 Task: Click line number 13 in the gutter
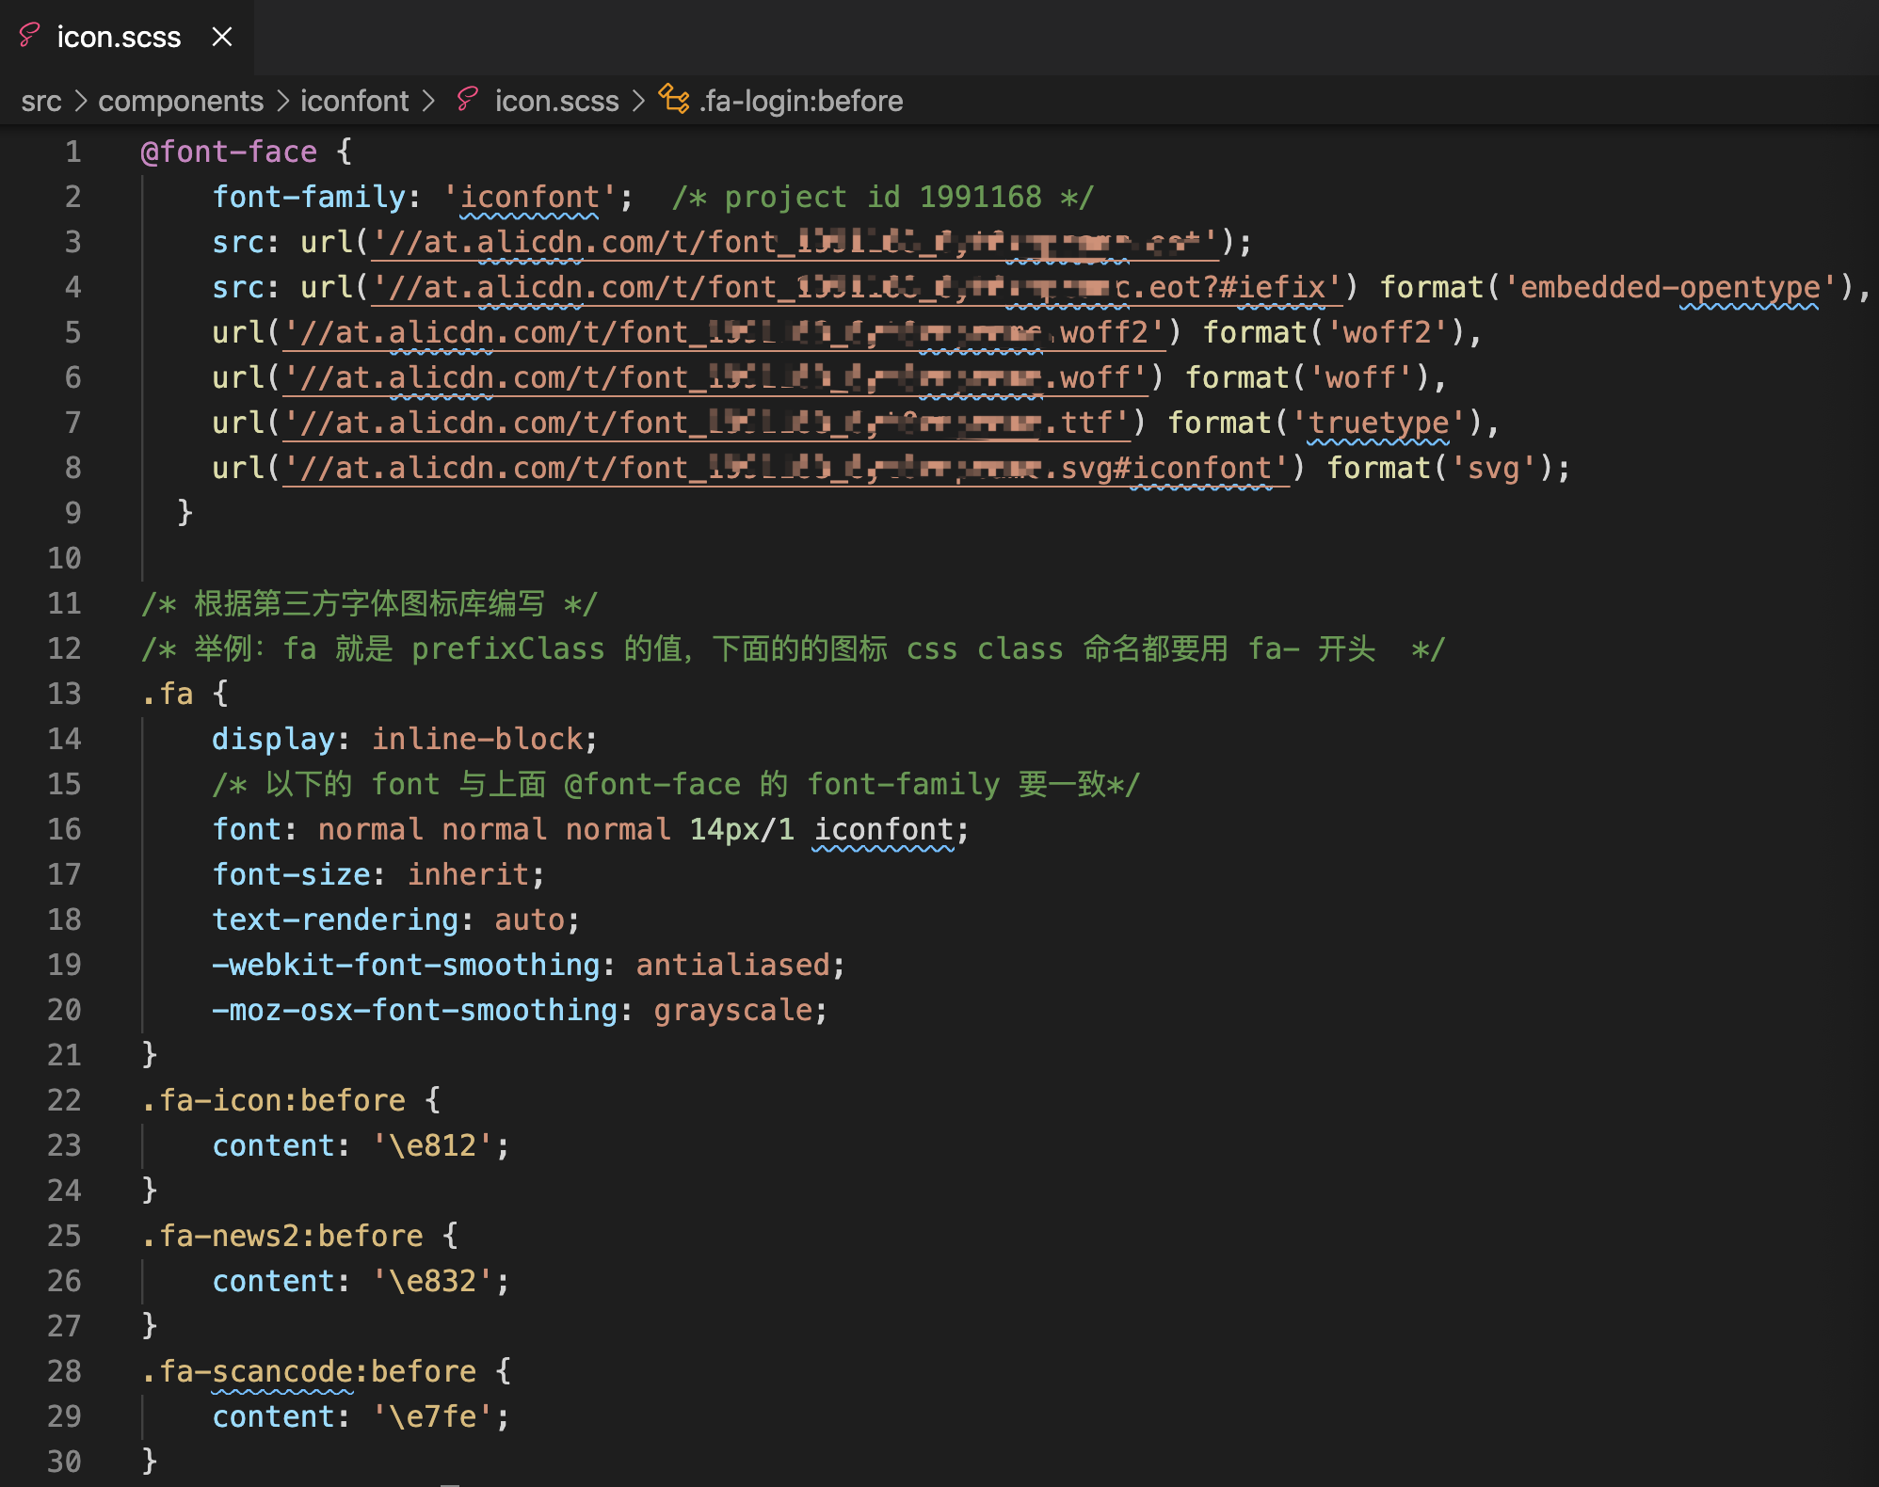point(64,694)
